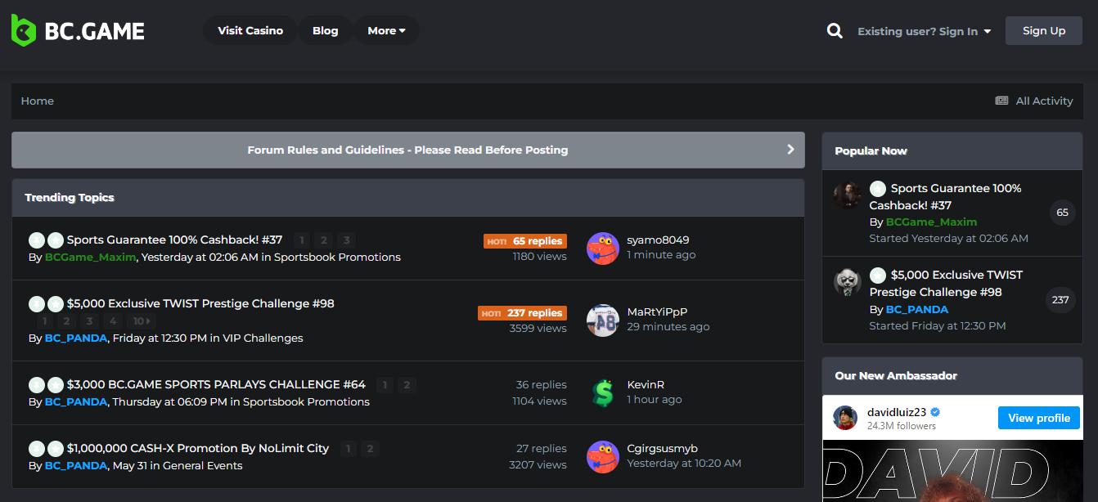Expand the More menu
Viewport: 1098px width, 502px height.
point(386,30)
